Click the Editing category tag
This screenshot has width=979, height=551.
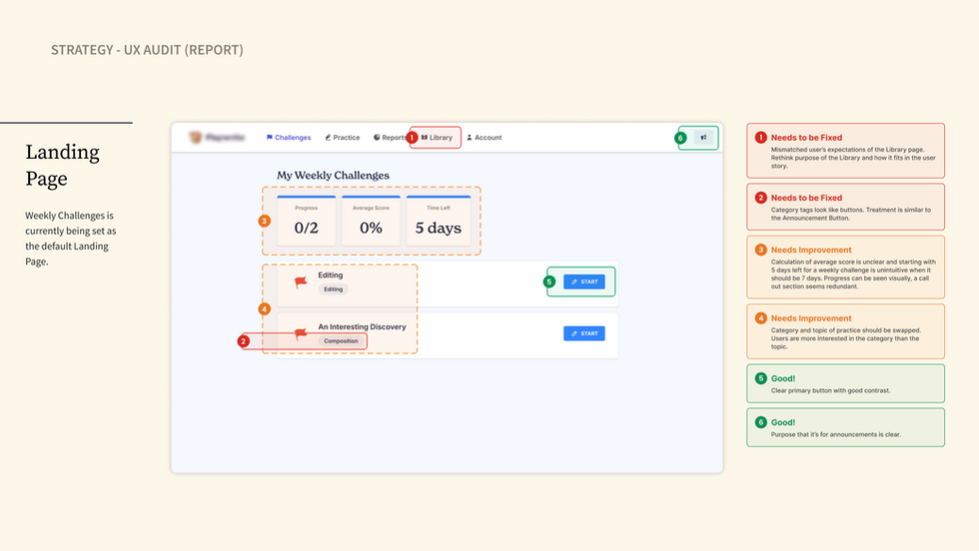tap(333, 289)
